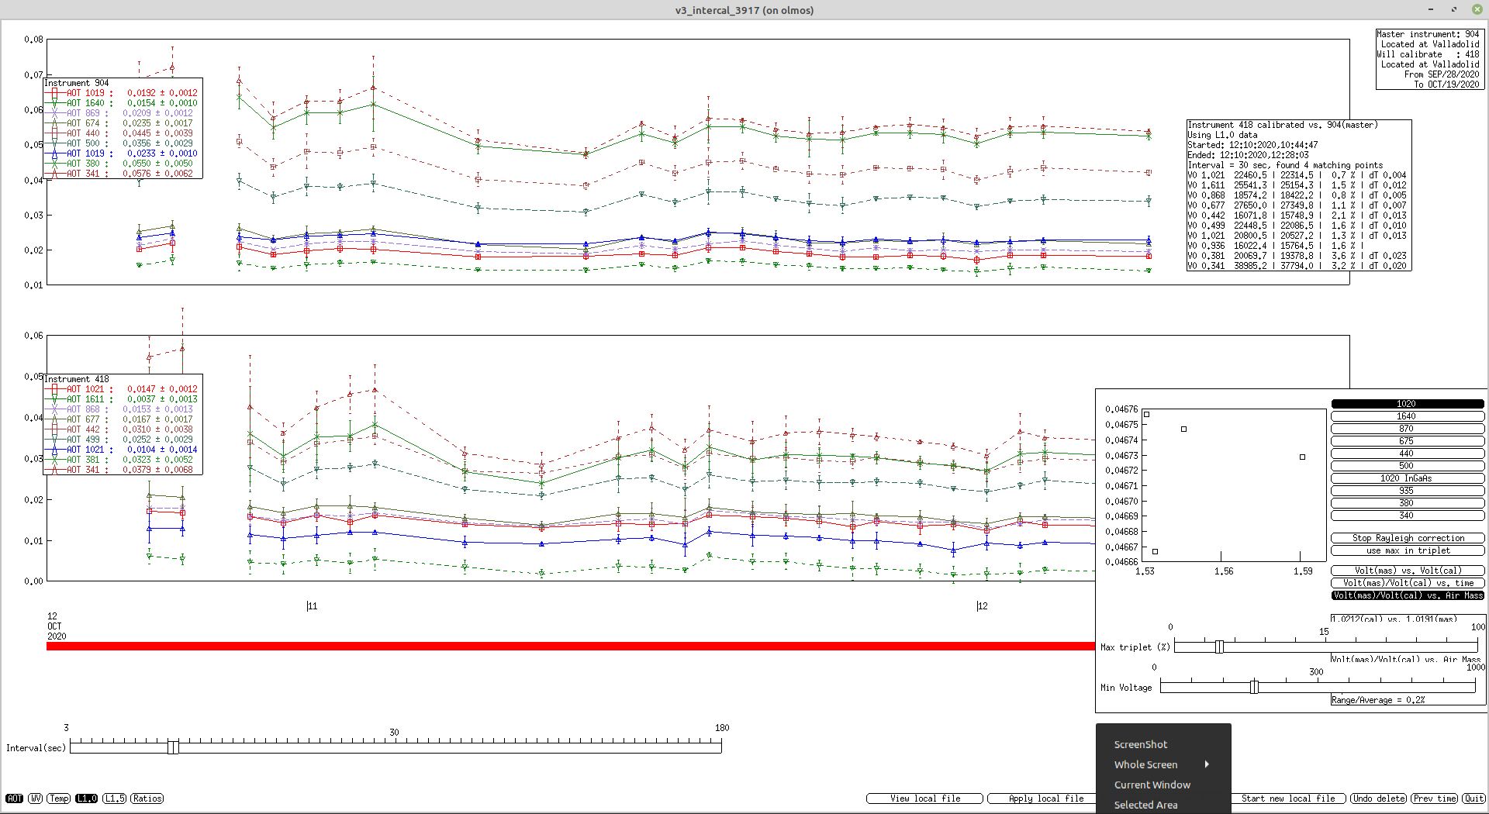Image resolution: width=1489 pixels, height=814 pixels.
Task: Click the Interval(sec) slider handle
Action: (173, 747)
